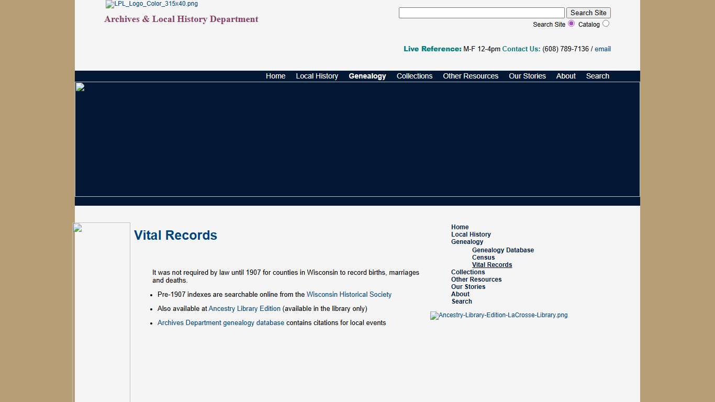Select the Search Site radio button
This screenshot has width=715, height=402.
[x=571, y=24]
